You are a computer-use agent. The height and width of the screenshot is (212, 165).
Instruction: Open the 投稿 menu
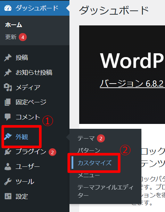coord(35,57)
